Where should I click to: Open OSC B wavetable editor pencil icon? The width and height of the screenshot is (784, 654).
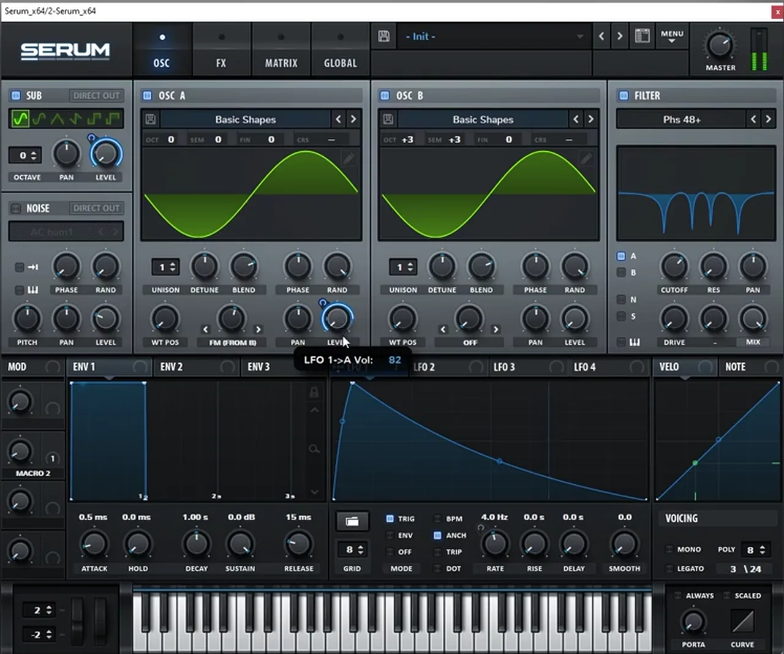(x=586, y=159)
